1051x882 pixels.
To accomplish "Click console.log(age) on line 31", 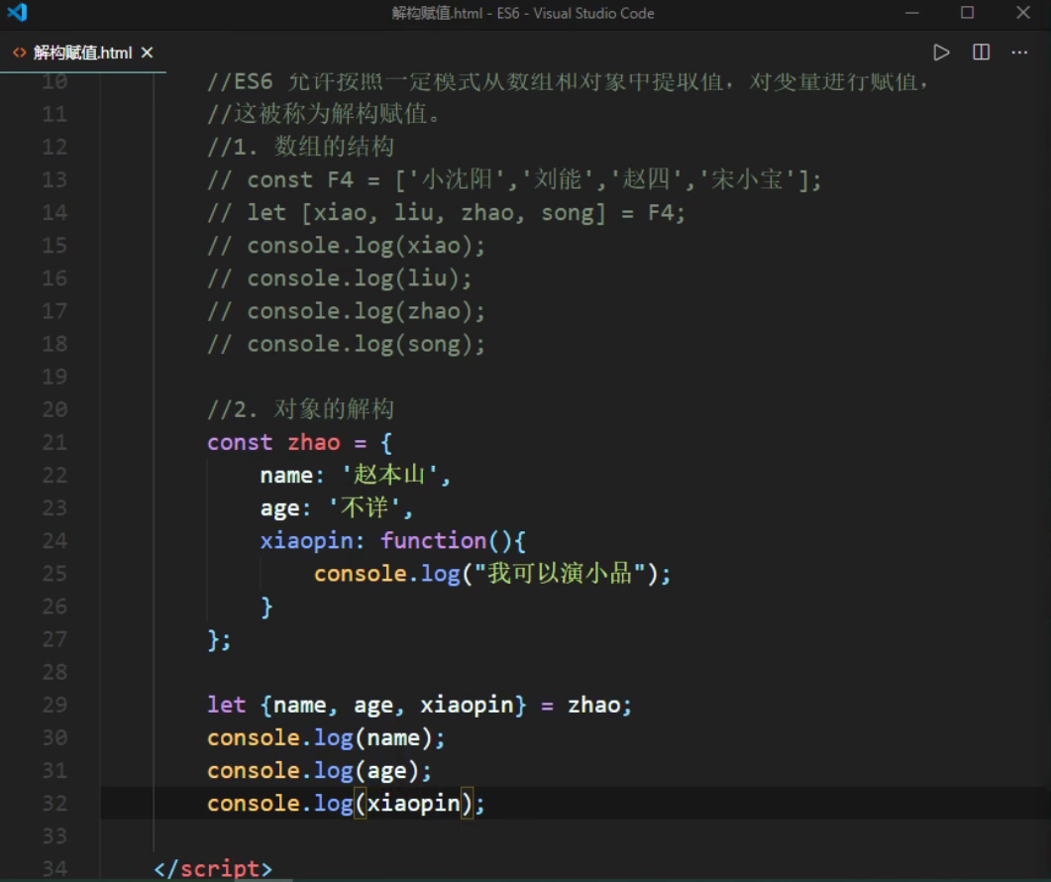I will tap(319, 770).
